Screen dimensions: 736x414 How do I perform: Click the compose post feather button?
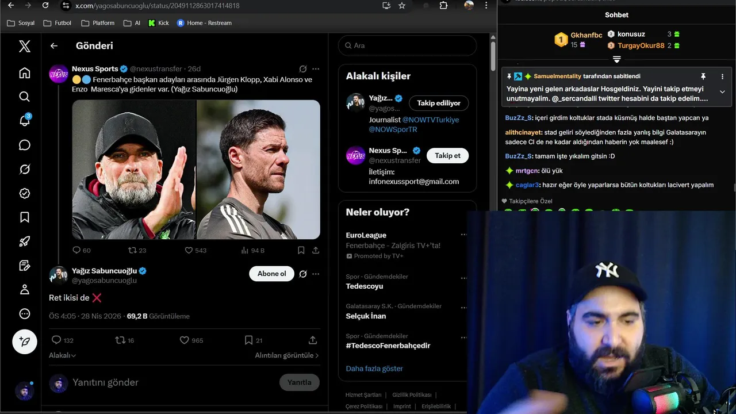tap(25, 342)
